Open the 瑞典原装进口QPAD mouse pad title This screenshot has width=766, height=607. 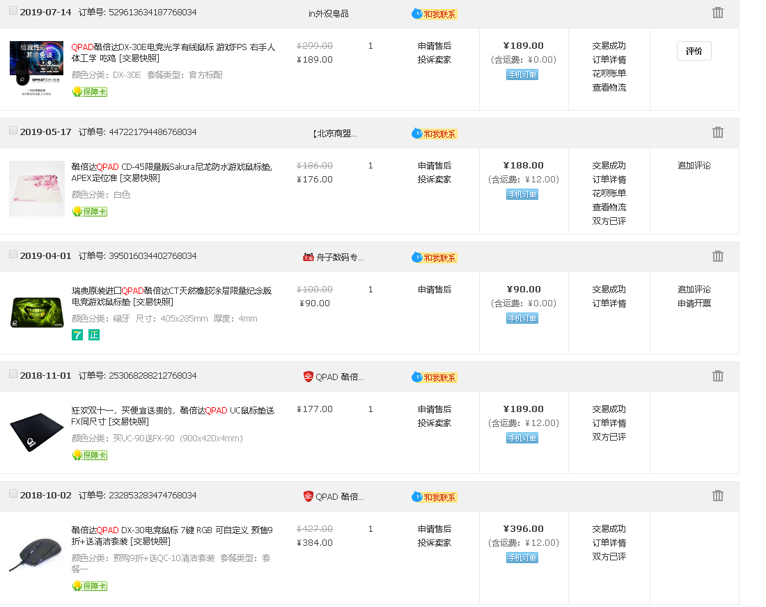point(171,297)
